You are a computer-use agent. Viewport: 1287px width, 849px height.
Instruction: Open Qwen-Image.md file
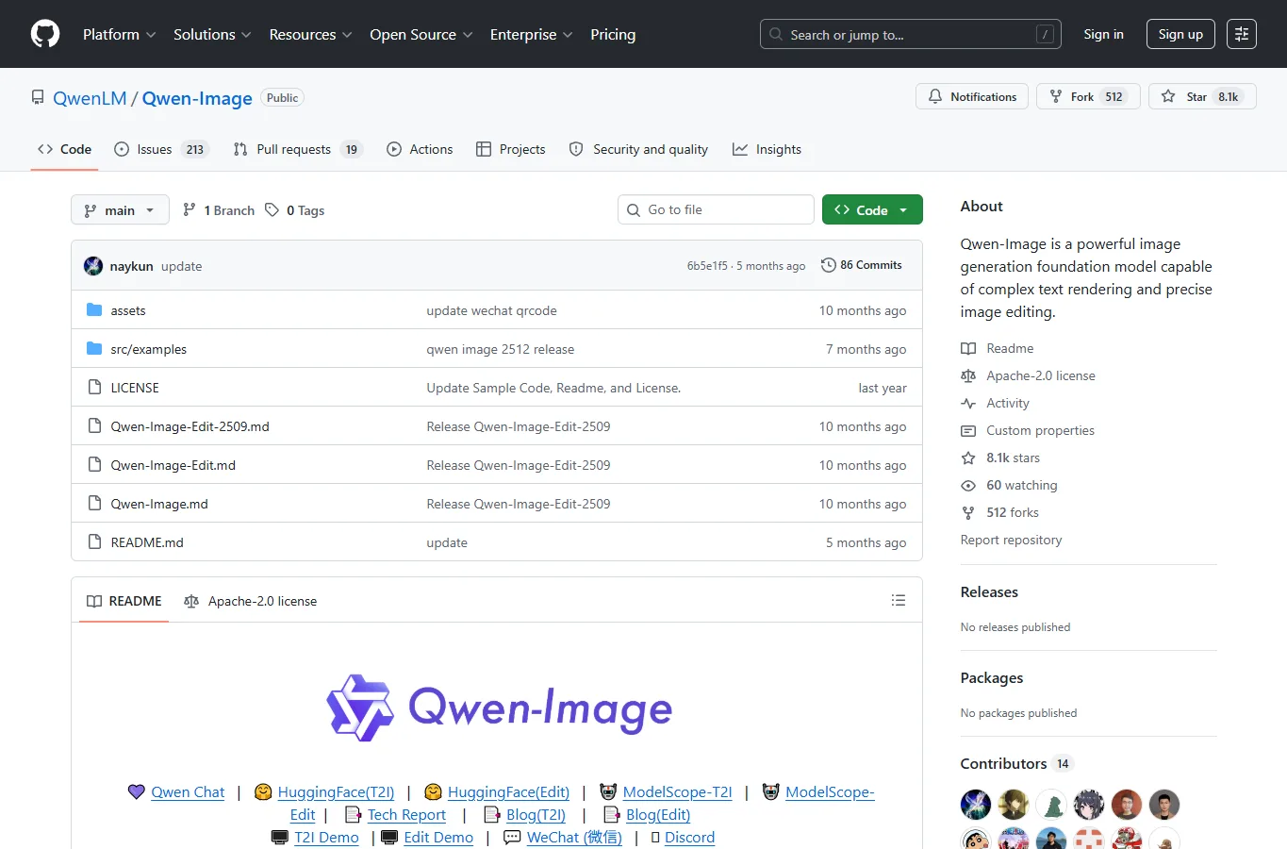click(x=159, y=504)
